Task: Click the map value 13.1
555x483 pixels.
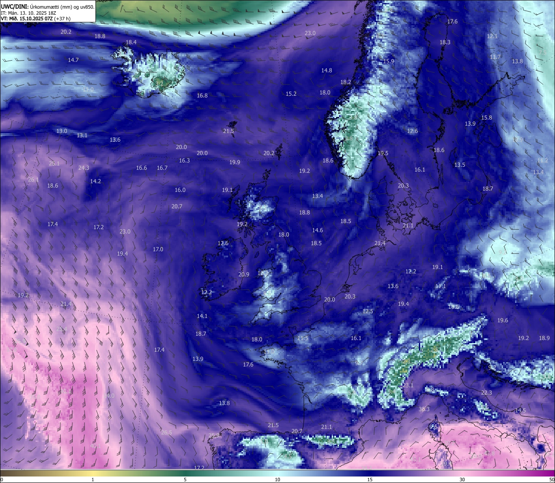Action: click(x=82, y=135)
